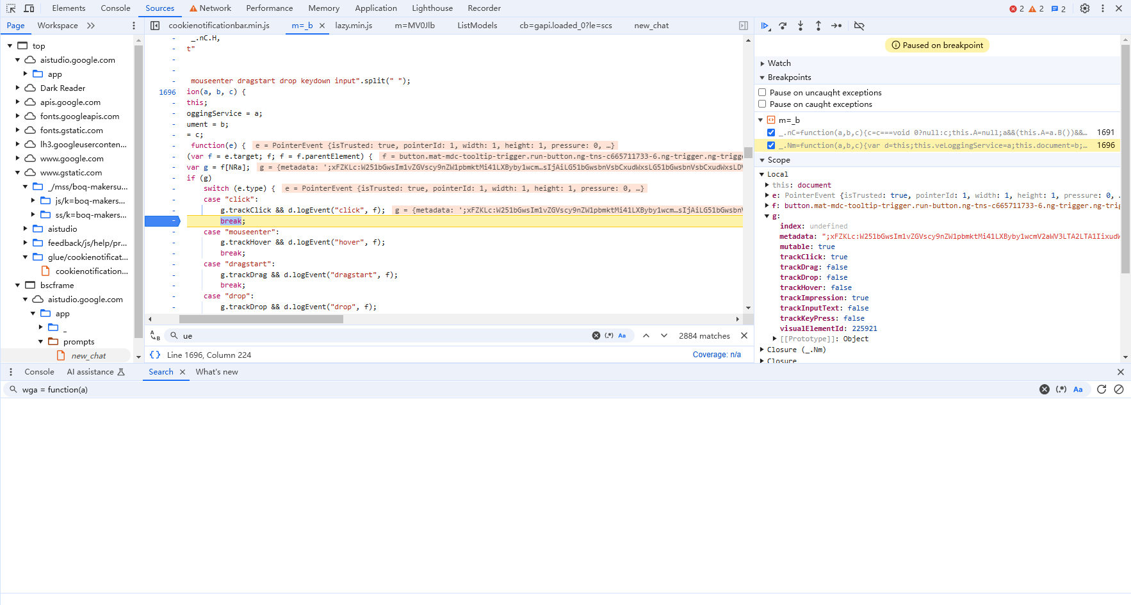Toggle match case in file search
1131x605 pixels.
click(x=622, y=335)
